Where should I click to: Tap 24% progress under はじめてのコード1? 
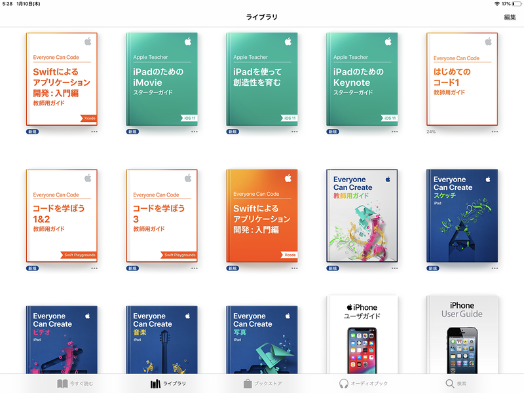click(x=431, y=132)
